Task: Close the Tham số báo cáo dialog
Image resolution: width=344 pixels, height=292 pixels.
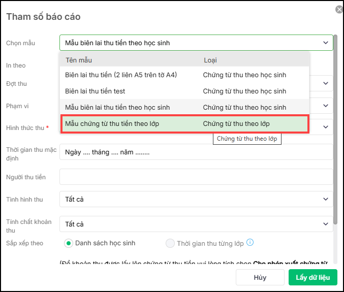Action: click(x=339, y=10)
